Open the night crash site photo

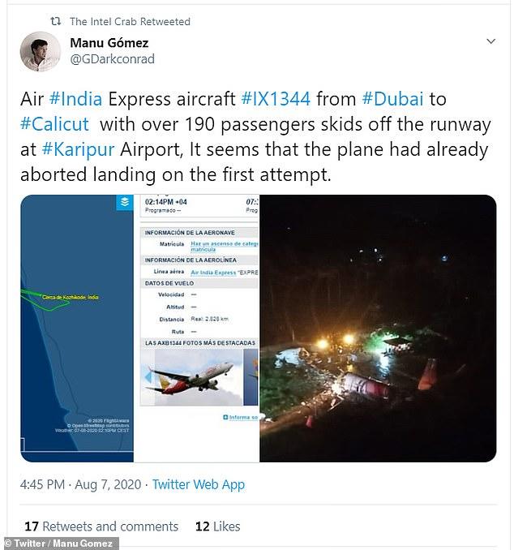pos(378,329)
